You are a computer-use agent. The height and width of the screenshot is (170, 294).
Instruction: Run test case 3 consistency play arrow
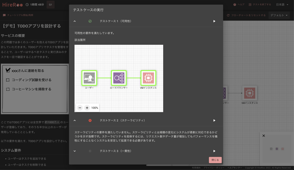coord(214,151)
